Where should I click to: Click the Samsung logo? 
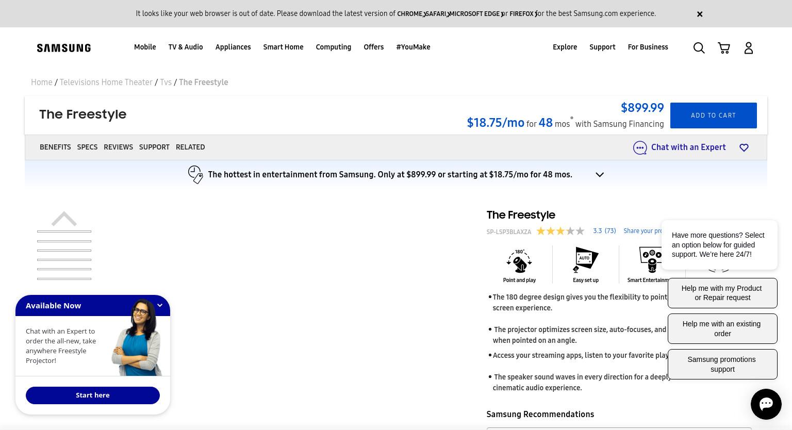[x=64, y=48]
